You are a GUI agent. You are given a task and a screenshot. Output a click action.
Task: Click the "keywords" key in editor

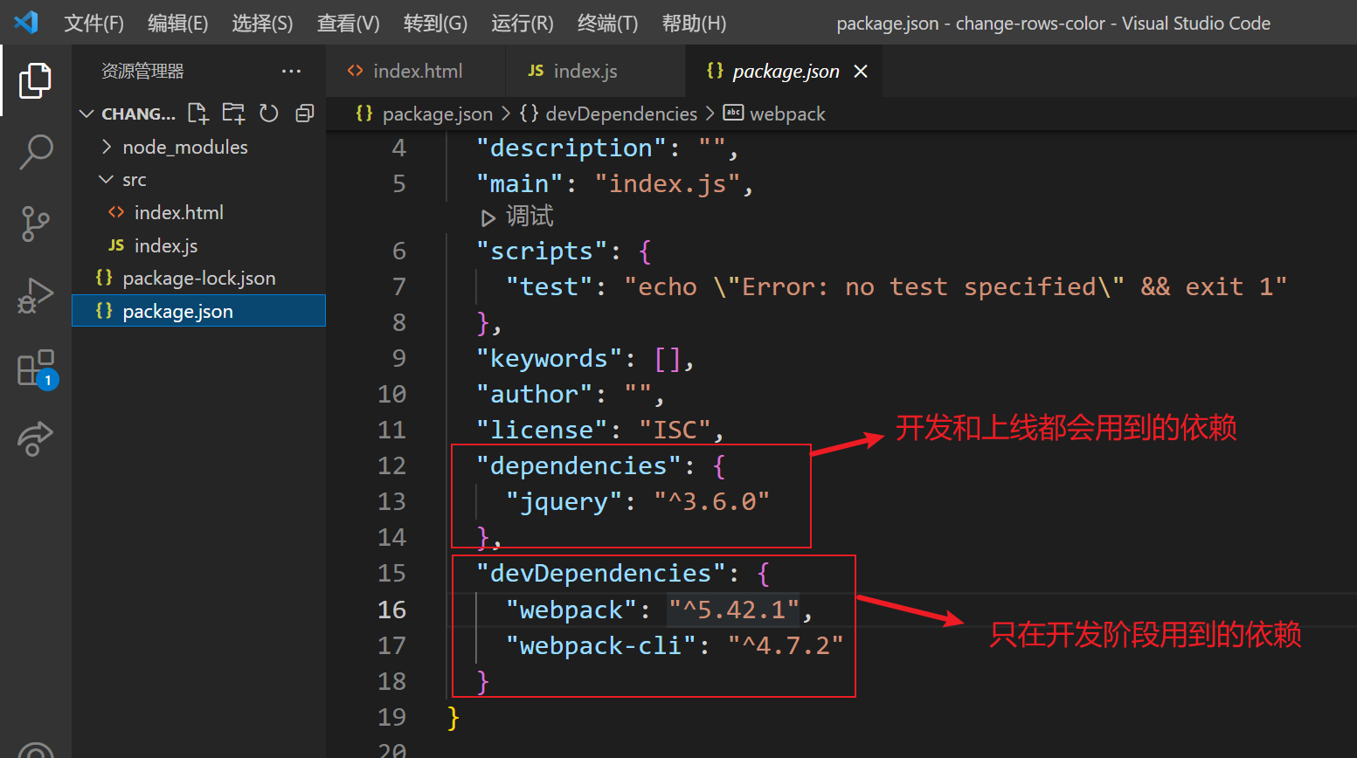coord(549,359)
